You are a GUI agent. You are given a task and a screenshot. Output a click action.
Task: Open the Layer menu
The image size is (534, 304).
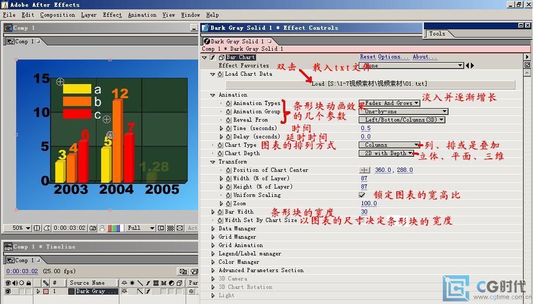pos(89,15)
